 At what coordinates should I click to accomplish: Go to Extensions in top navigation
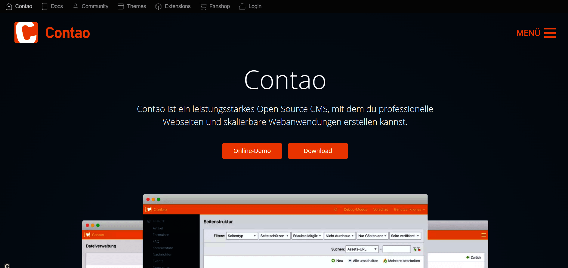177,6
